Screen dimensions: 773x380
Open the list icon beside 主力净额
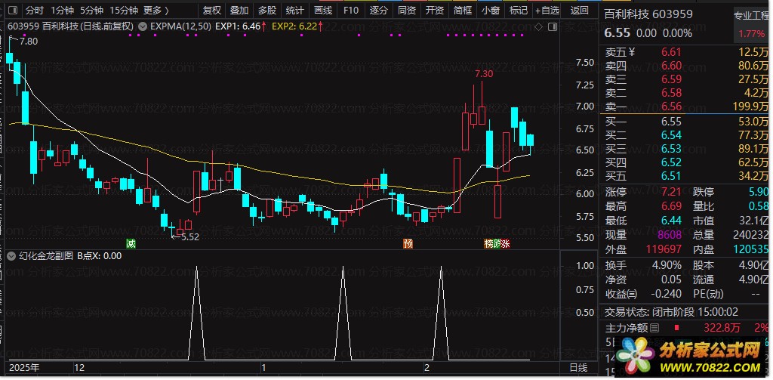(x=654, y=328)
